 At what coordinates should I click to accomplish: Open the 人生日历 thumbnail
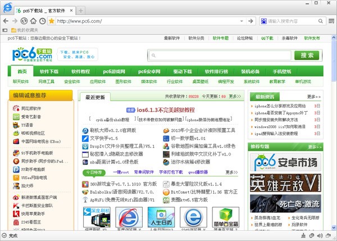161,217
